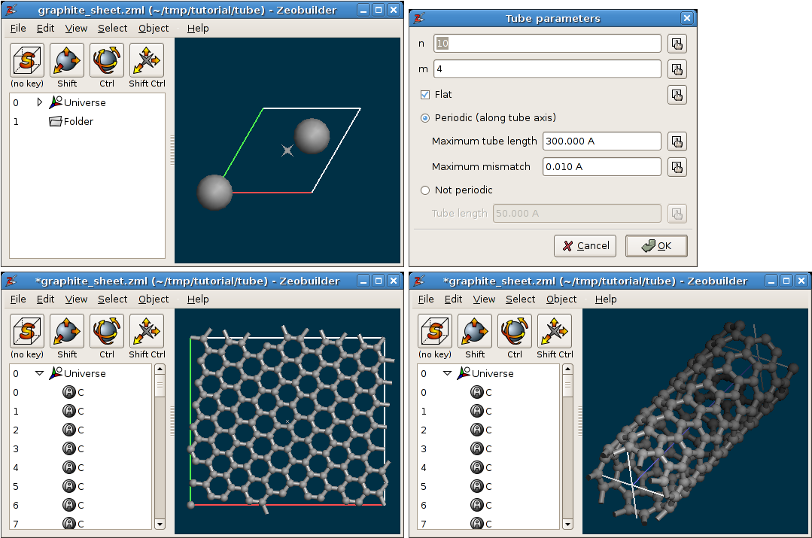812x538 pixels.
Task: Open the expression editor beside the n field
Action: [677, 43]
